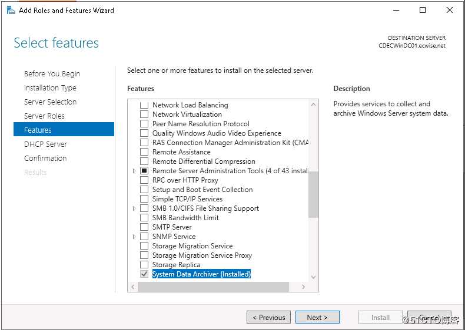This screenshot has width=465, height=330.
Task: Click the Previous button
Action: click(268, 317)
